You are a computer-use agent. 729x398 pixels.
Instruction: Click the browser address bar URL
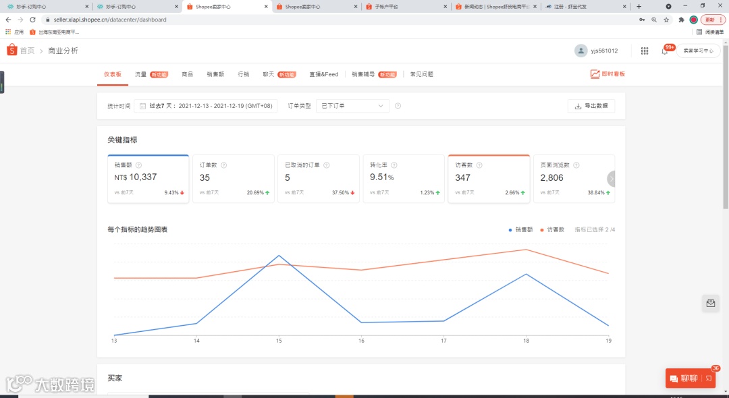tap(110, 20)
